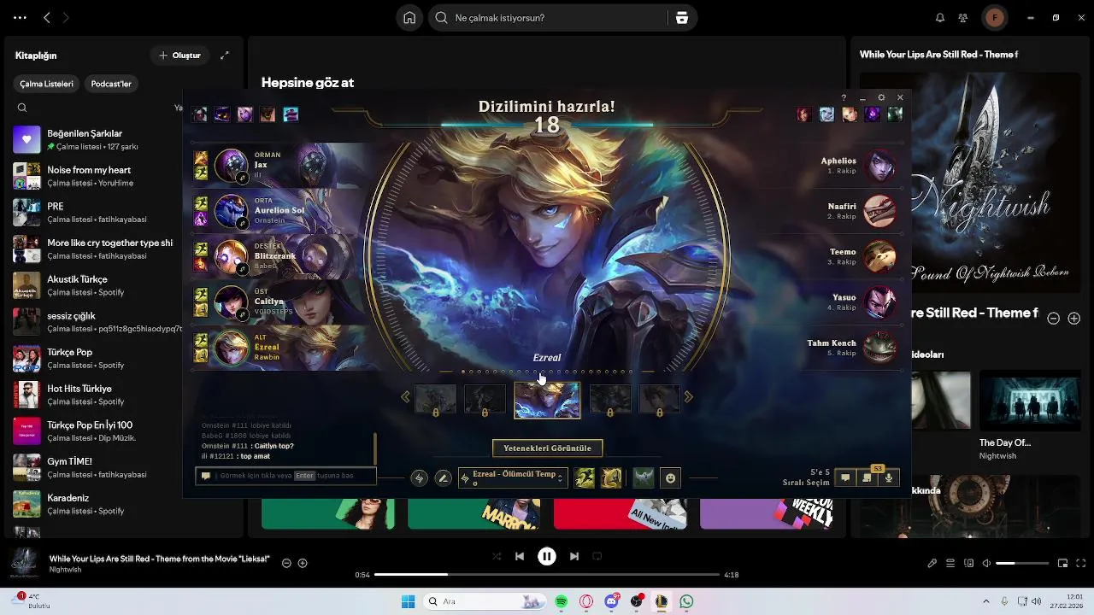The image size is (1094, 615).
Task: Expand the library panel fullscreen arrow
Action: [x=225, y=56]
